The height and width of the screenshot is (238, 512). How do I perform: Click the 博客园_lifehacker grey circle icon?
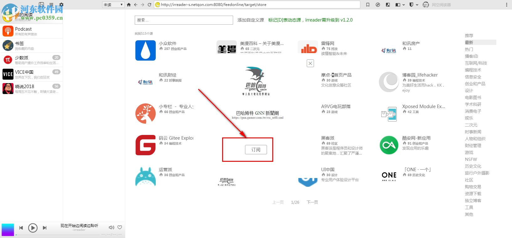pyautogui.click(x=389, y=82)
